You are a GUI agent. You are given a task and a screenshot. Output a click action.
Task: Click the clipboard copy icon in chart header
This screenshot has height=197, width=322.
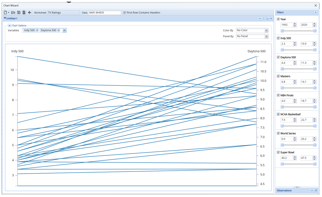coord(263,19)
